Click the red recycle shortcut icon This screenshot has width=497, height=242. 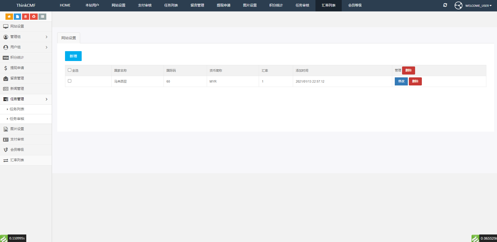point(34,17)
